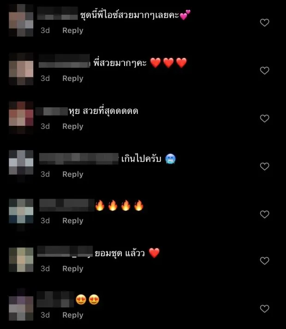The height and width of the screenshot is (329, 286).
Task: Reply to the four fire emojis comment
Action: point(73,221)
